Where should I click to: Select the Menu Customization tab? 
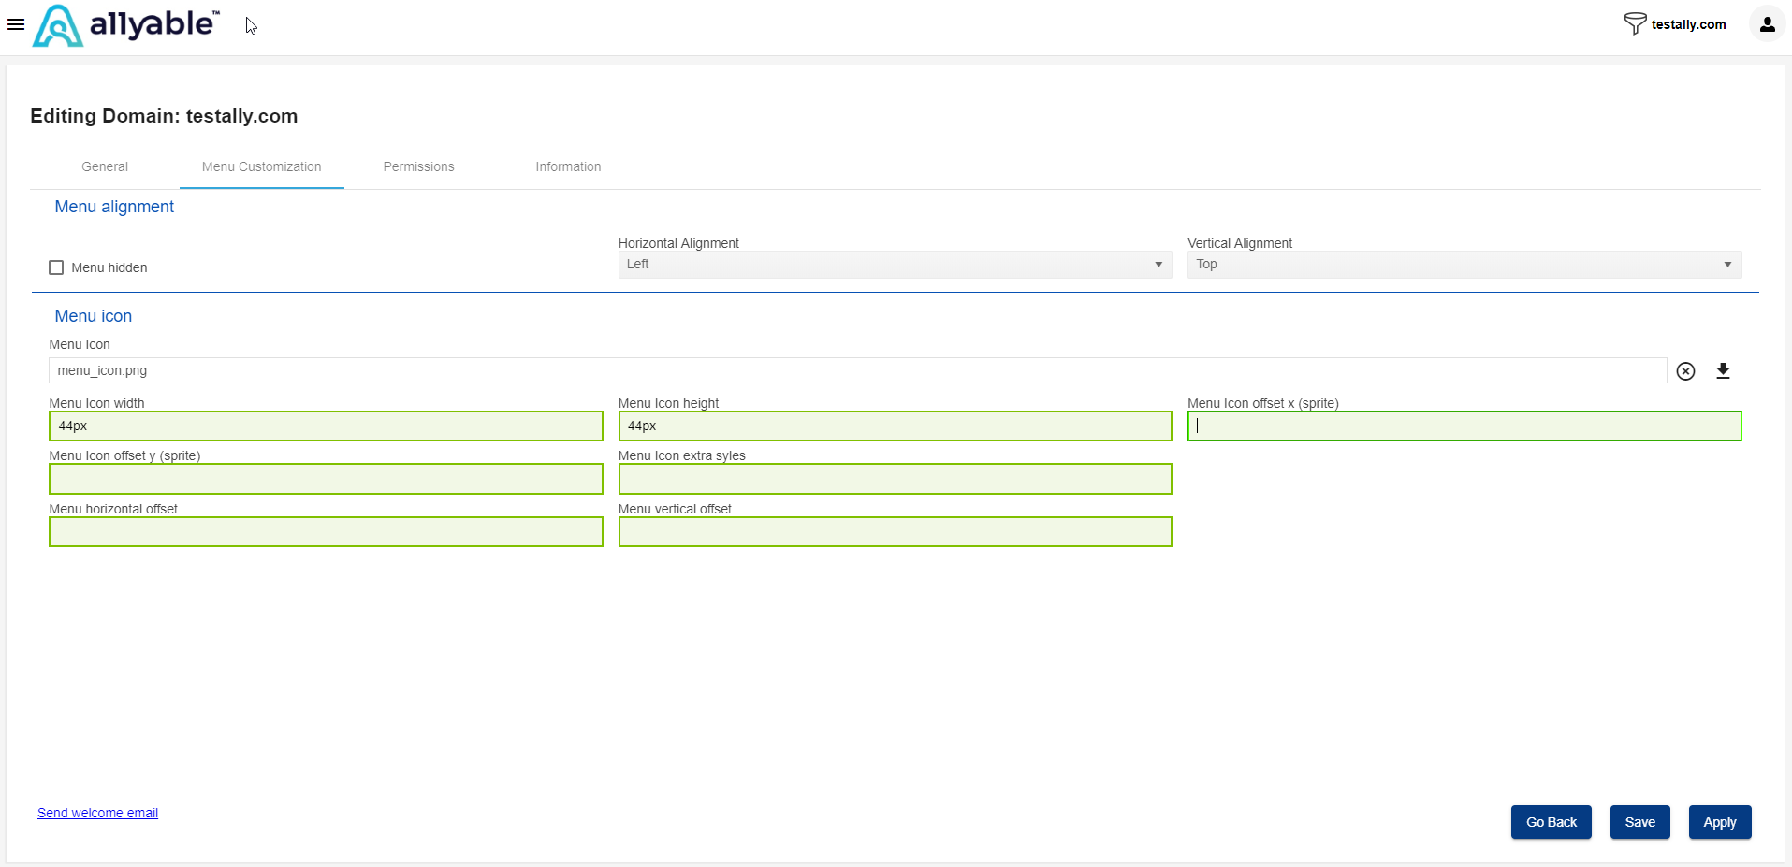pos(262,166)
